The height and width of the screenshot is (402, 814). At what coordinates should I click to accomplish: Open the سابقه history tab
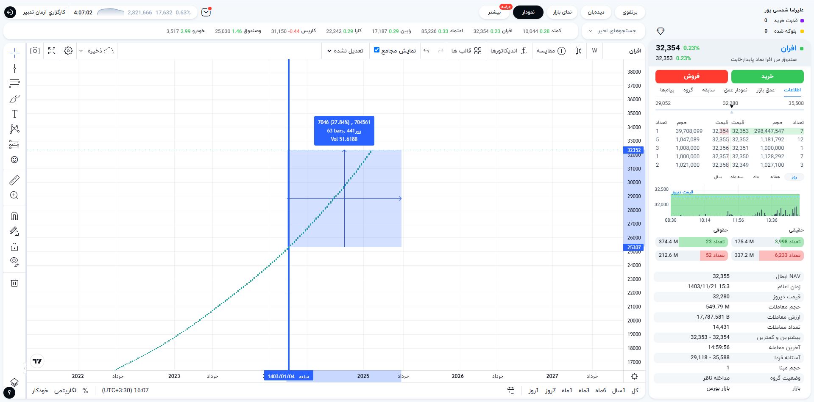click(708, 90)
